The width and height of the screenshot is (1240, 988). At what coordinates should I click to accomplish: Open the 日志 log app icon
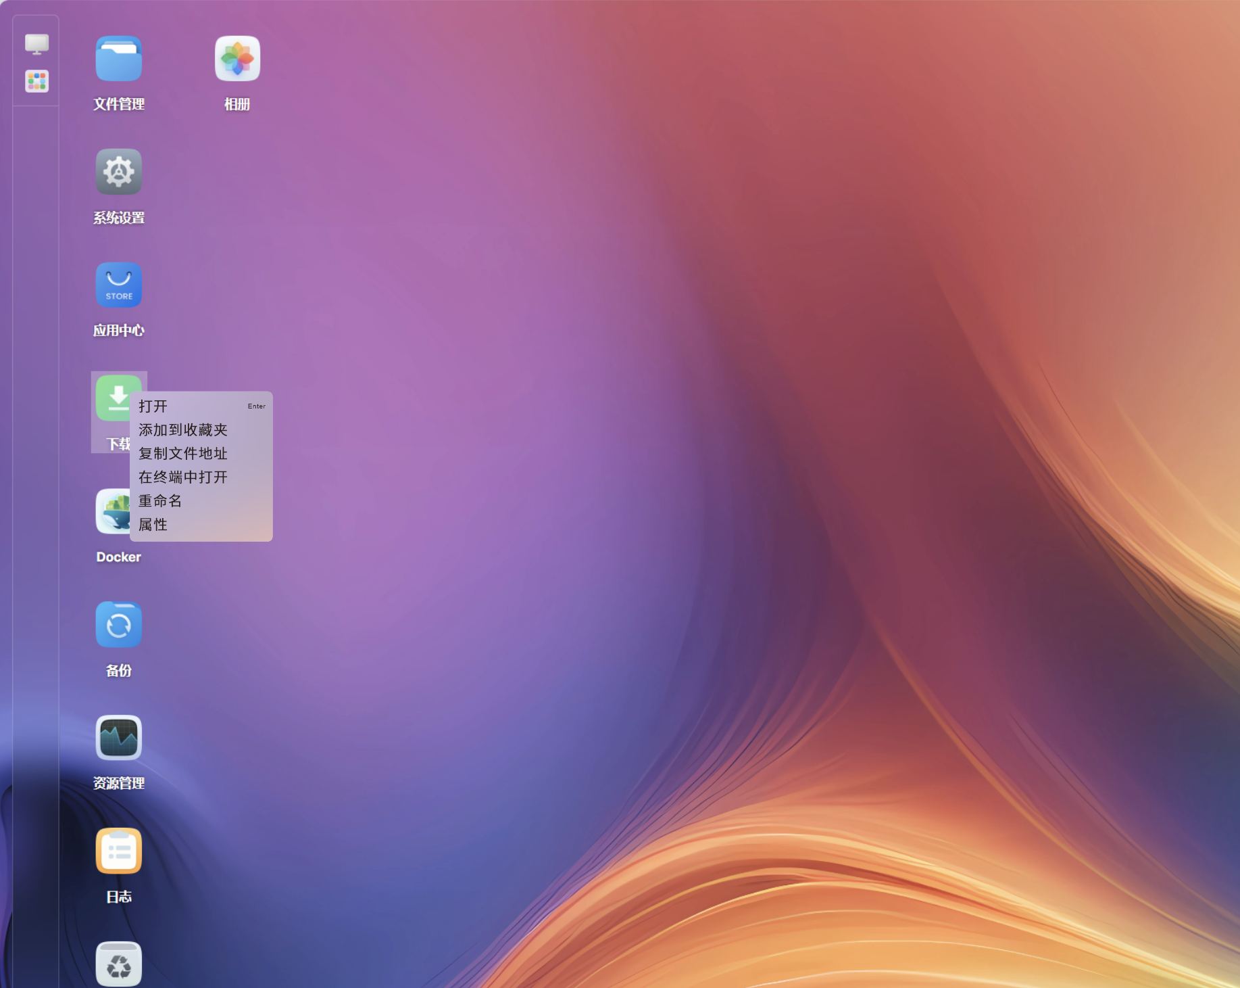click(118, 851)
